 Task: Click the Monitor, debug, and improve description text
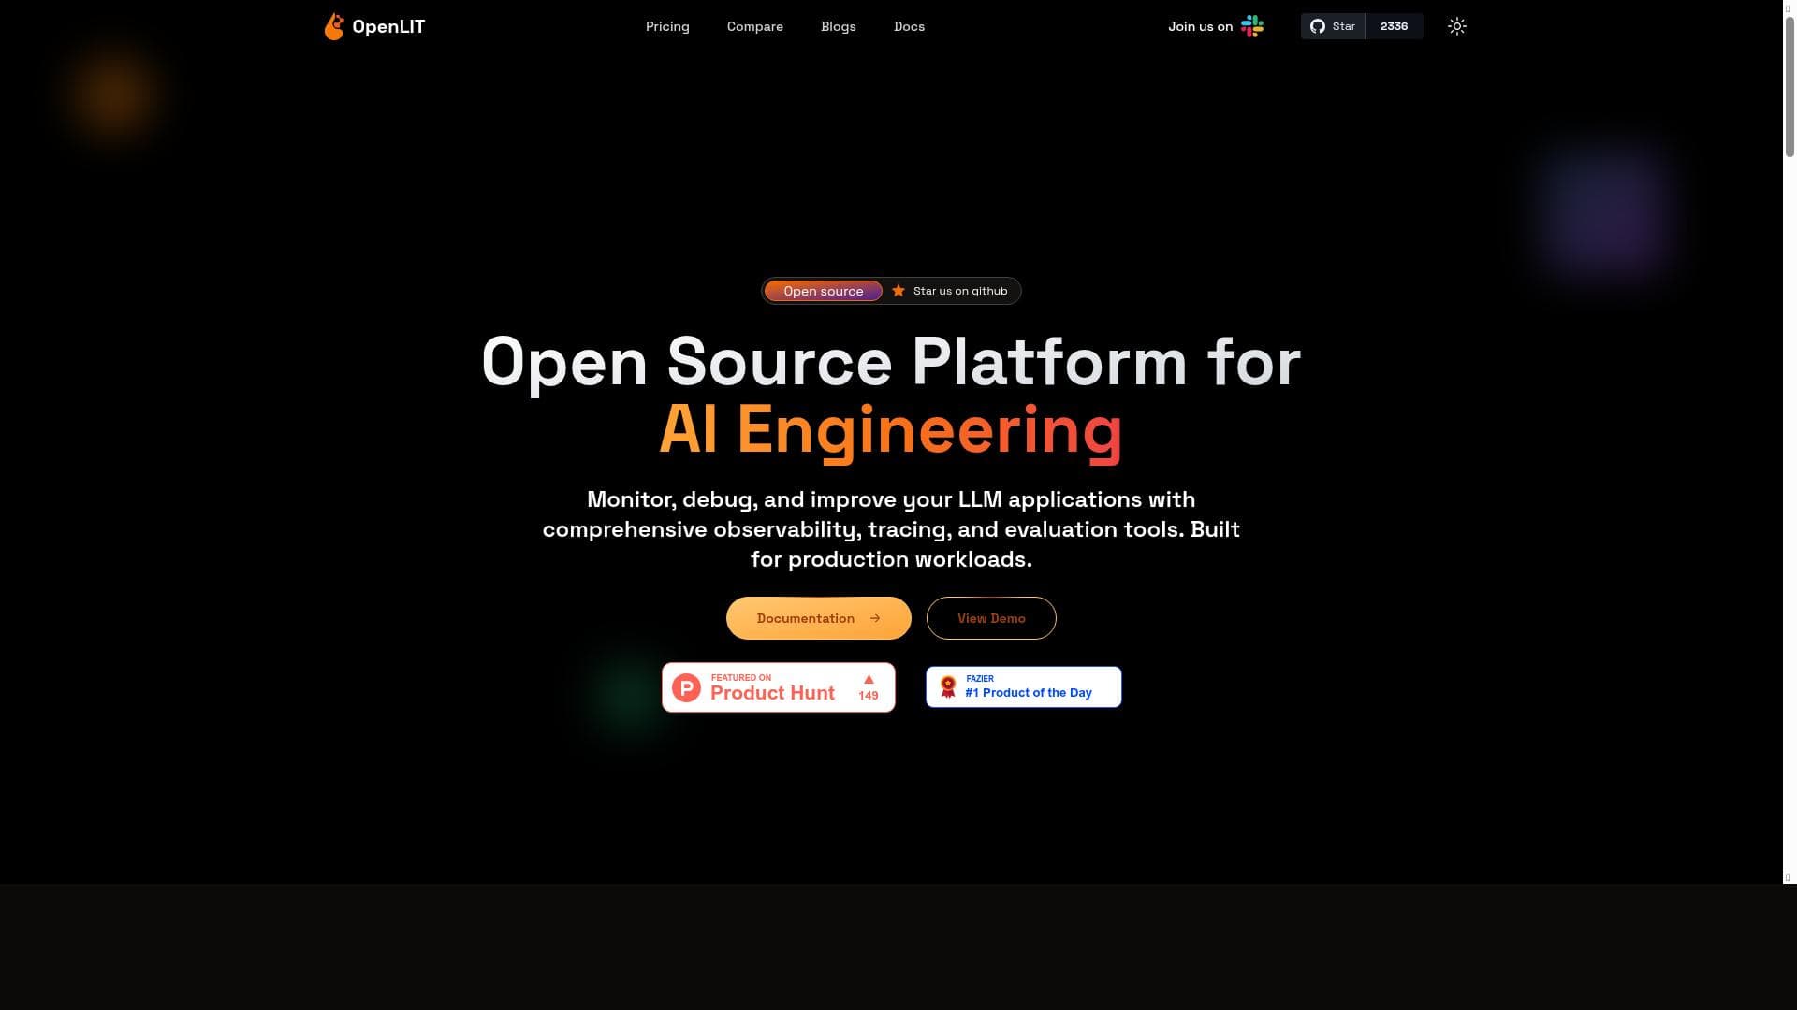[x=891, y=529]
